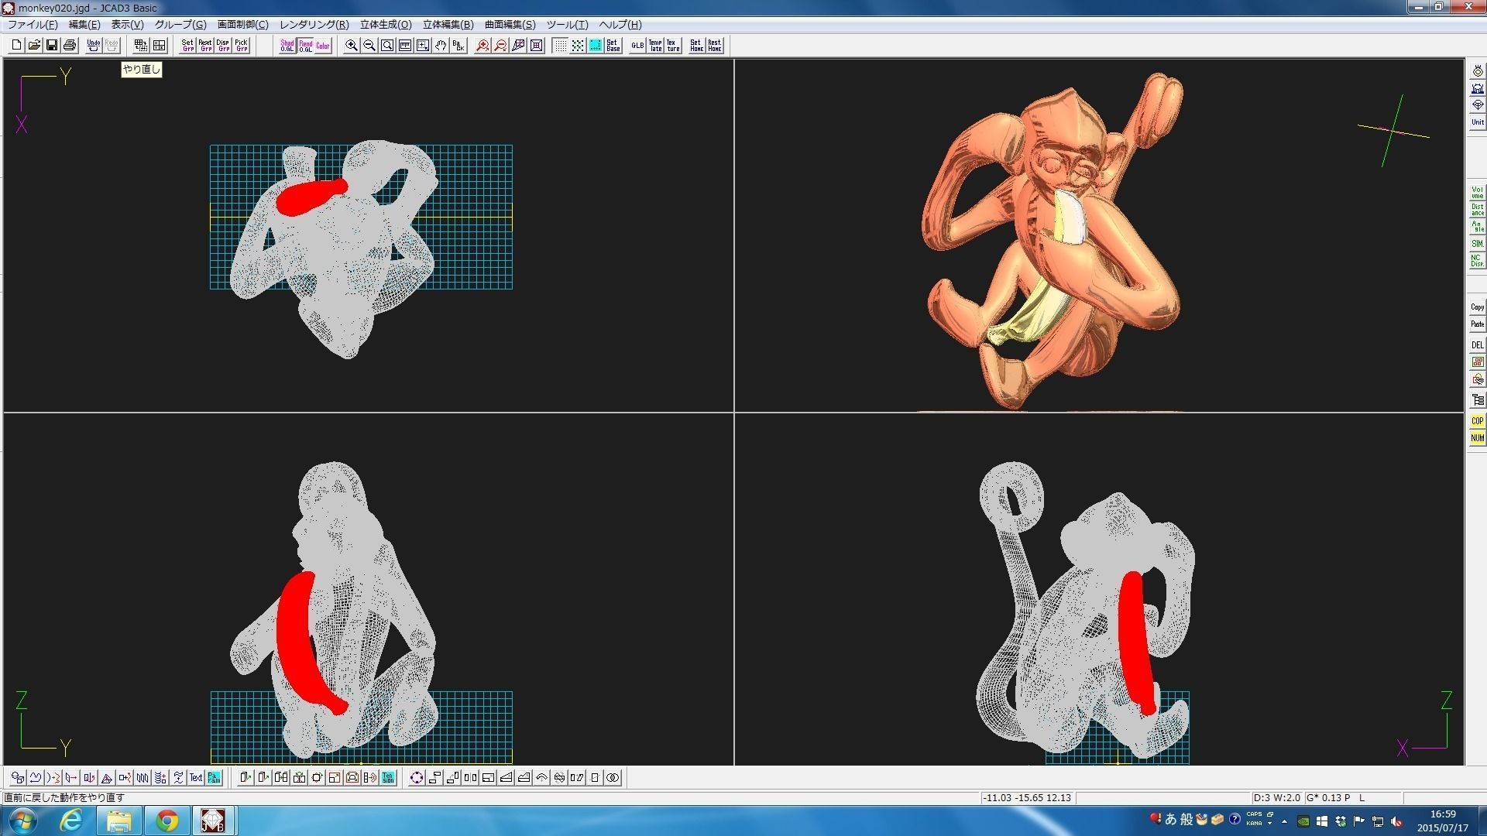Screen dimensions: 1487x836
Task: Open the Color toolbar button
Action: (x=323, y=46)
